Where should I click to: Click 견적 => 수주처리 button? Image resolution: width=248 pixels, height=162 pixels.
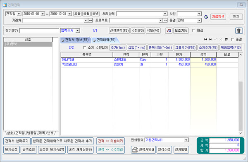[110, 150]
